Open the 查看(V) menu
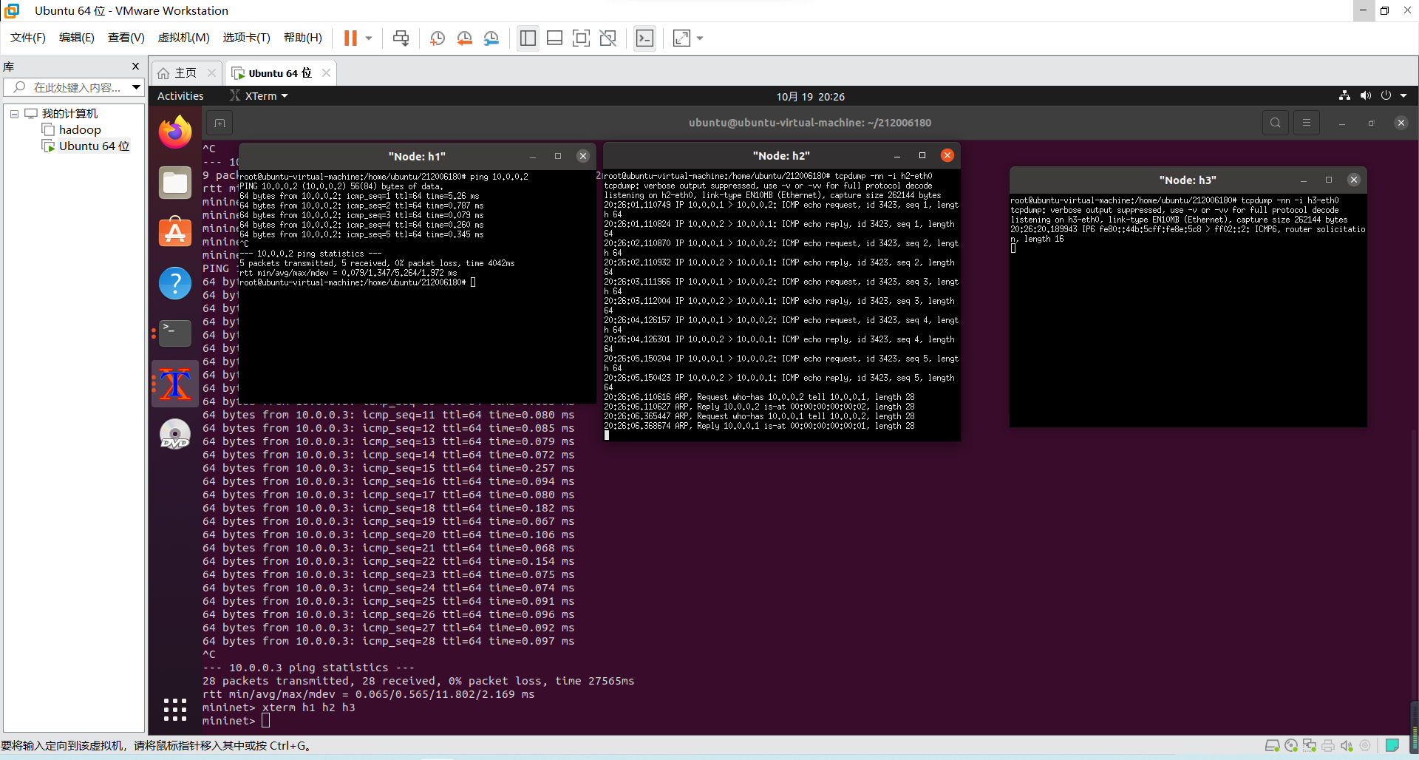 (x=126, y=38)
